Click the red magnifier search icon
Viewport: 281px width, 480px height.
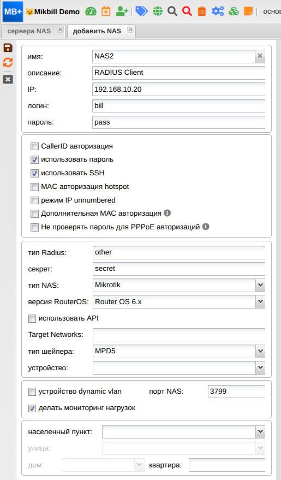click(x=187, y=11)
